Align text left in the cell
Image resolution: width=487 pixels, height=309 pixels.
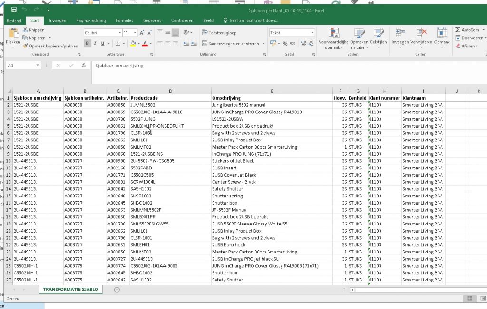pos(160,43)
